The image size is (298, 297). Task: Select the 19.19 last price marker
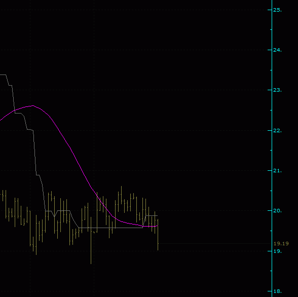click(x=281, y=243)
